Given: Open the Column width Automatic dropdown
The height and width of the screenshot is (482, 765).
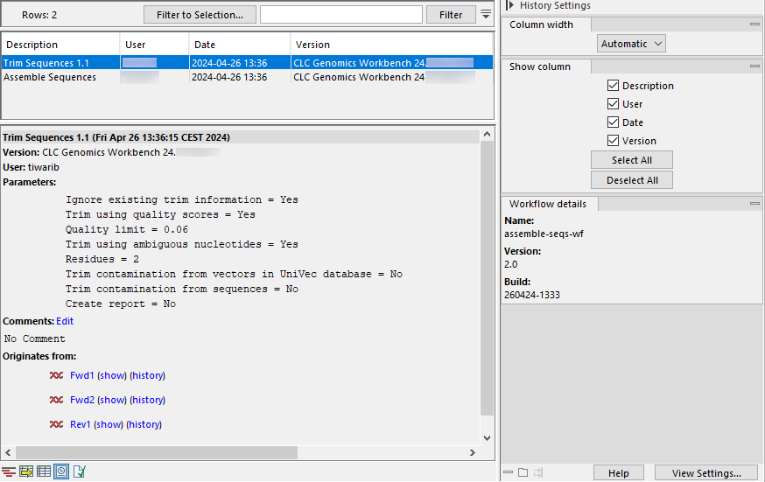Looking at the screenshot, I should click(631, 43).
